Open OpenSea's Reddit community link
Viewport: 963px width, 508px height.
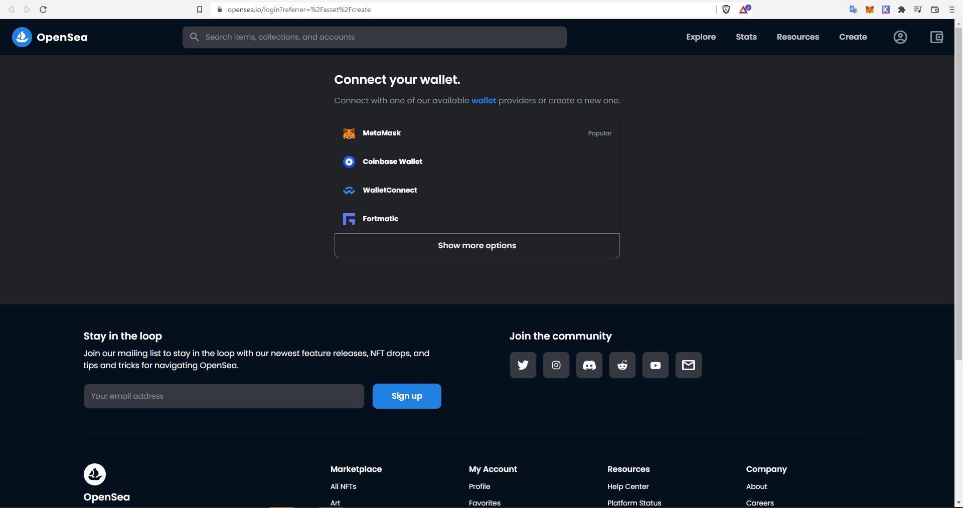(622, 365)
